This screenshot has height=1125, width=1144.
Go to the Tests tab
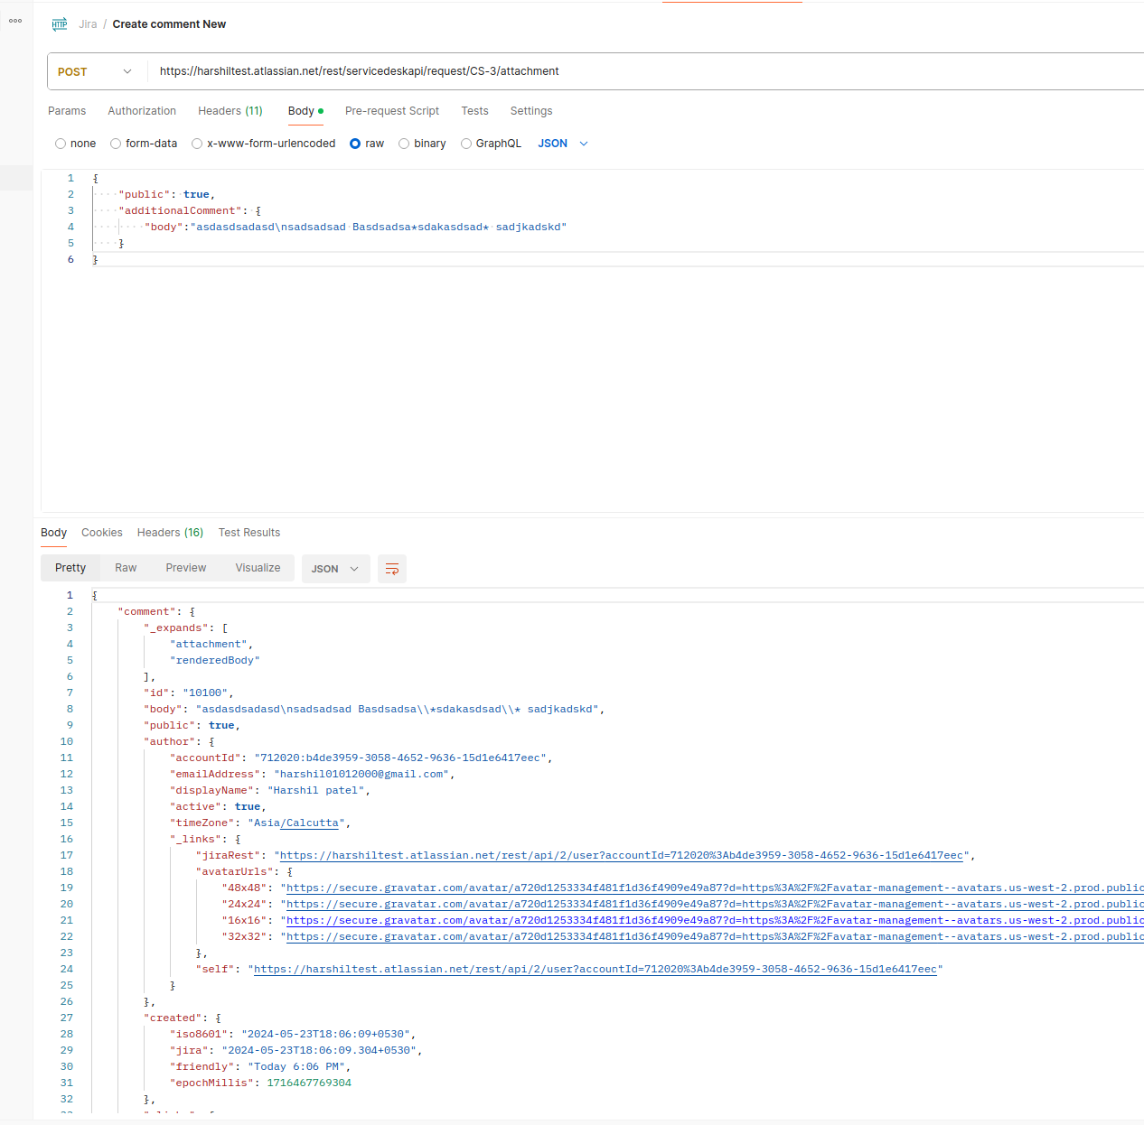pos(474,111)
